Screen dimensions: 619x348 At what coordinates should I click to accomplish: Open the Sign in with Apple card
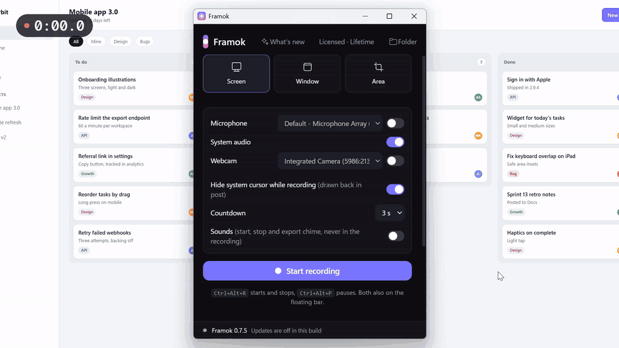[561, 88]
